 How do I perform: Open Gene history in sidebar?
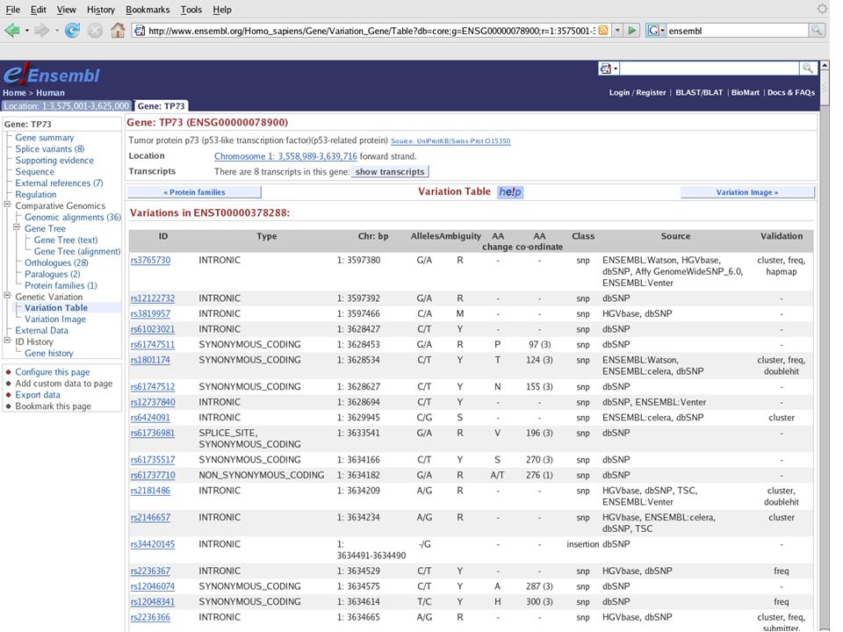(49, 353)
